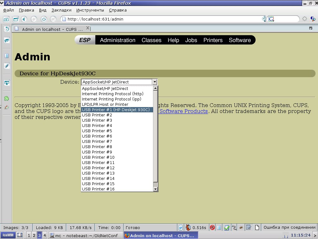The height and width of the screenshot is (239, 318).
Task: Click the snake-shaped icon in the status bar
Action: coord(234,227)
